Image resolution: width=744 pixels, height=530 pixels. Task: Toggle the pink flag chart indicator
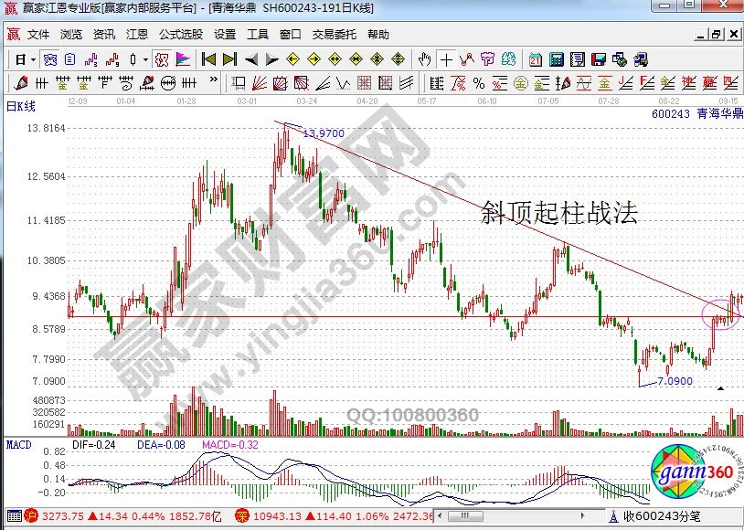[x=182, y=59]
